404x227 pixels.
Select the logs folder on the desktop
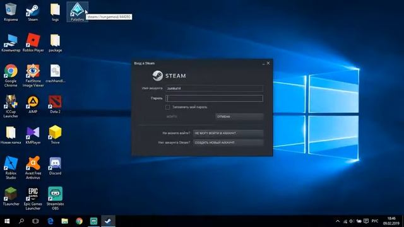click(55, 11)
